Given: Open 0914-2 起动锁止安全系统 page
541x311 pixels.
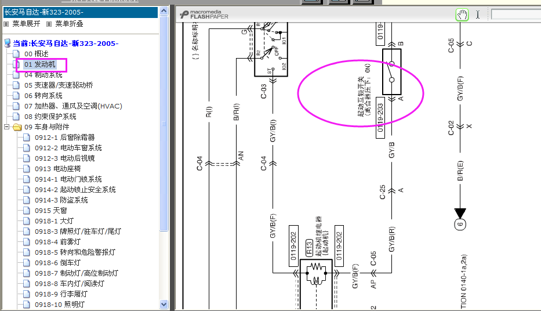Looking at the screenshot, I should coord(75,190).
